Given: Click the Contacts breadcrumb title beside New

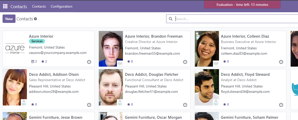Looking at the screenshot, I should point(25,19).
